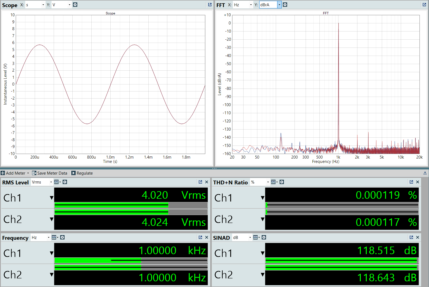Expand THD+N Ratio Ch2 arrow menu
The width and height of the screenshot is (429, 287).
(x=262, y=219)
